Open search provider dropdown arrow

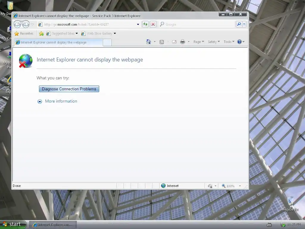point(244,24)
